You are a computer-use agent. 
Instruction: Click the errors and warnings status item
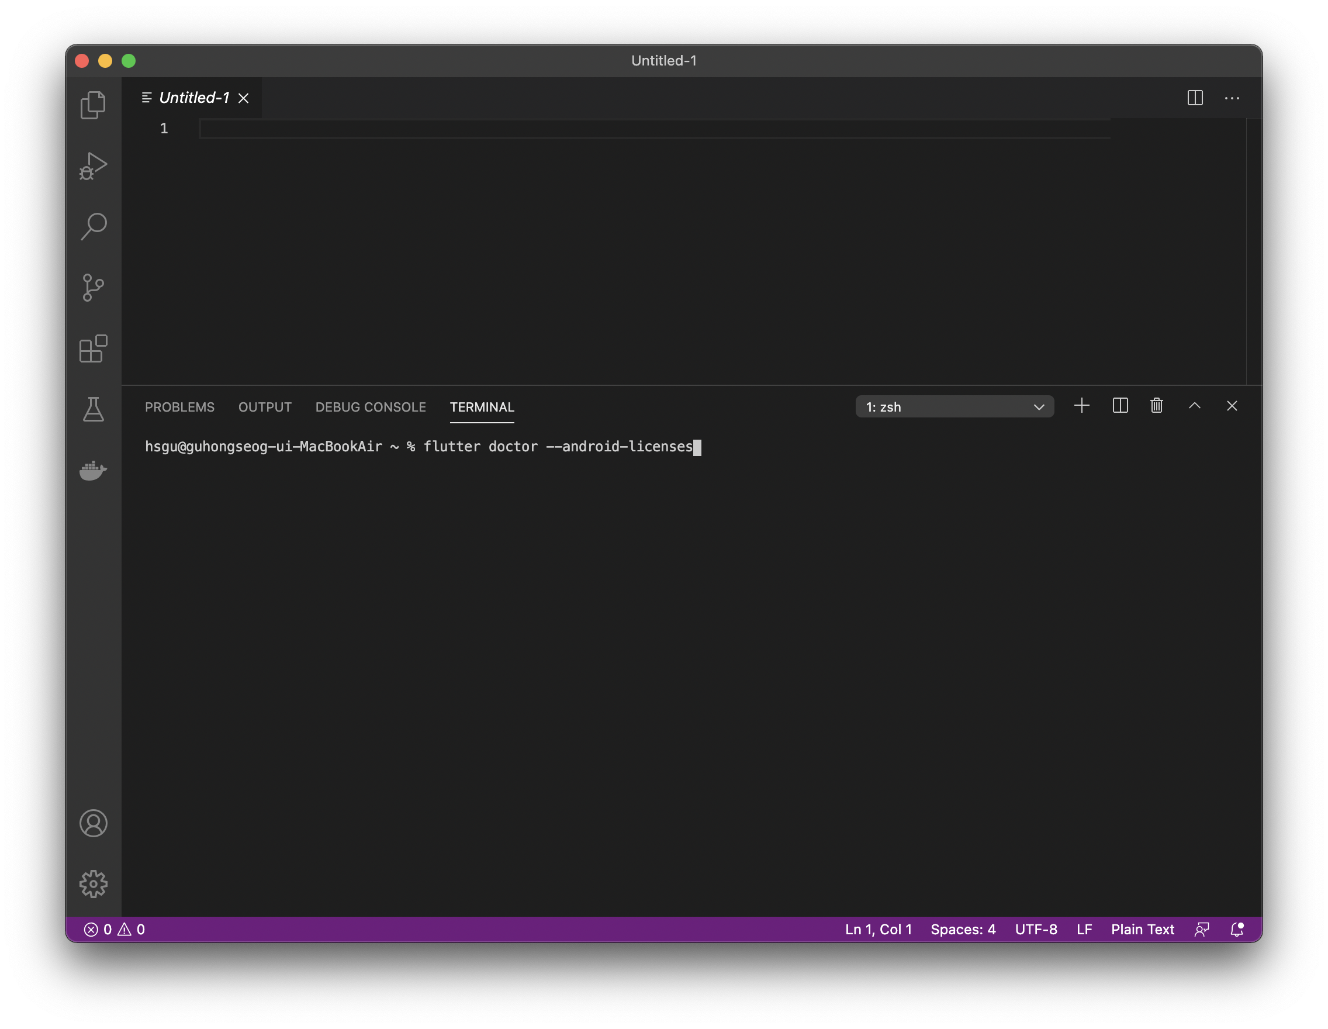(115, 929)
